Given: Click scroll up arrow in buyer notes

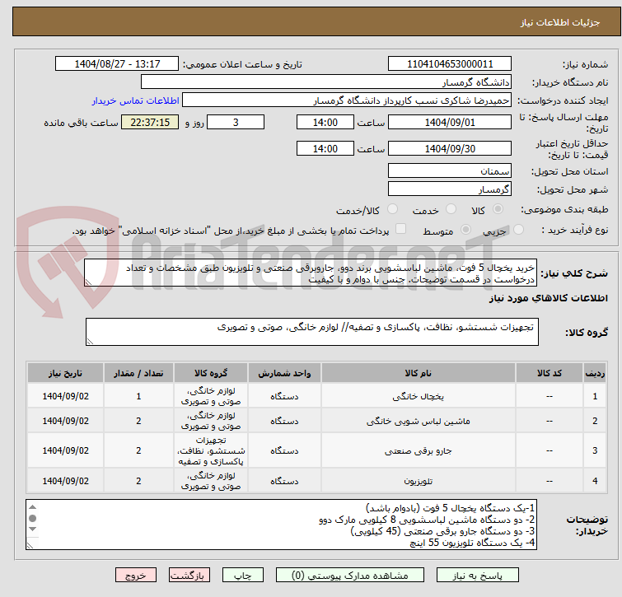Looking at the screenshot, I should 32,507.
